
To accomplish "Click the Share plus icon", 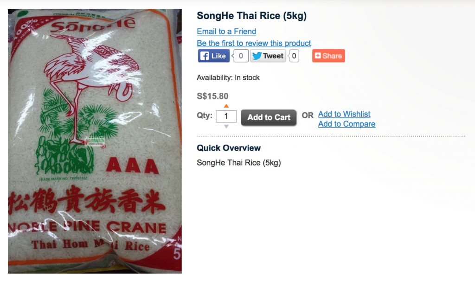I will point(317,56).
